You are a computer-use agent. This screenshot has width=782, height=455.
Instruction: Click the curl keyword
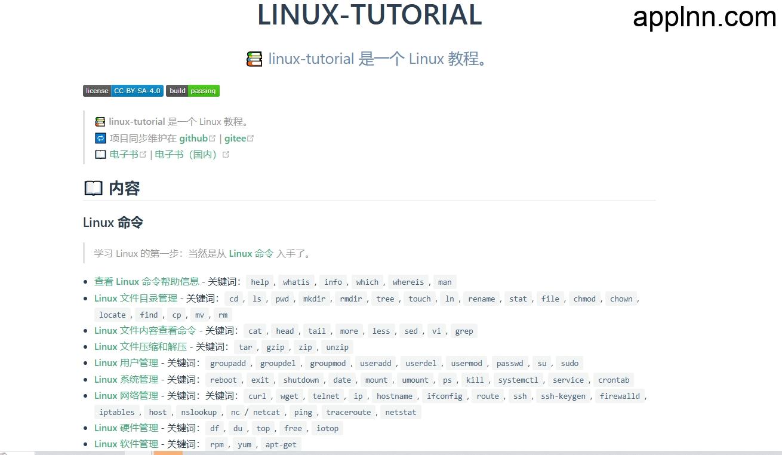[x=257, y=396]
